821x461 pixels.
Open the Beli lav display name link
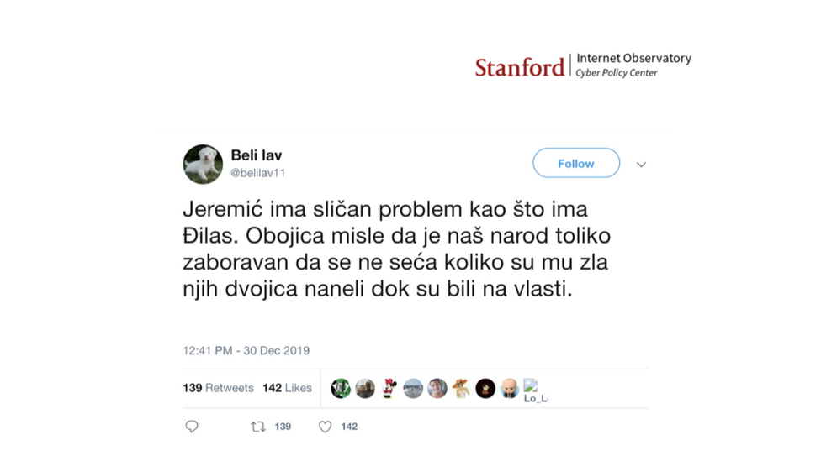tap(257, 155)
